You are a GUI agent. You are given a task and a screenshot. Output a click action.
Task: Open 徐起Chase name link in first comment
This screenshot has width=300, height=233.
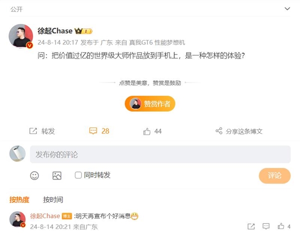pos(45,216)
